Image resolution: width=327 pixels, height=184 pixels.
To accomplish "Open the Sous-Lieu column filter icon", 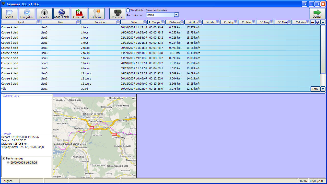I will tap(118, 22).
